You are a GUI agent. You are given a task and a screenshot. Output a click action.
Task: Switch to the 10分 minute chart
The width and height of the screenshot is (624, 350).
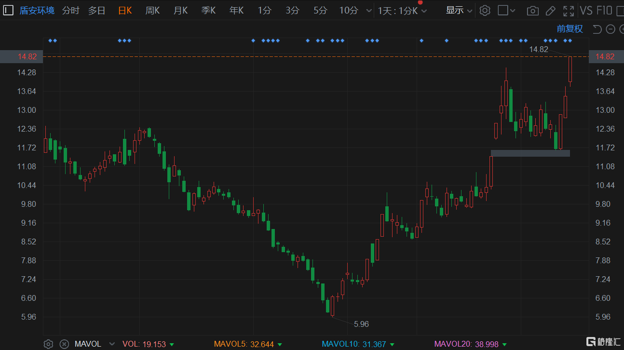click(x=349, y=10)
